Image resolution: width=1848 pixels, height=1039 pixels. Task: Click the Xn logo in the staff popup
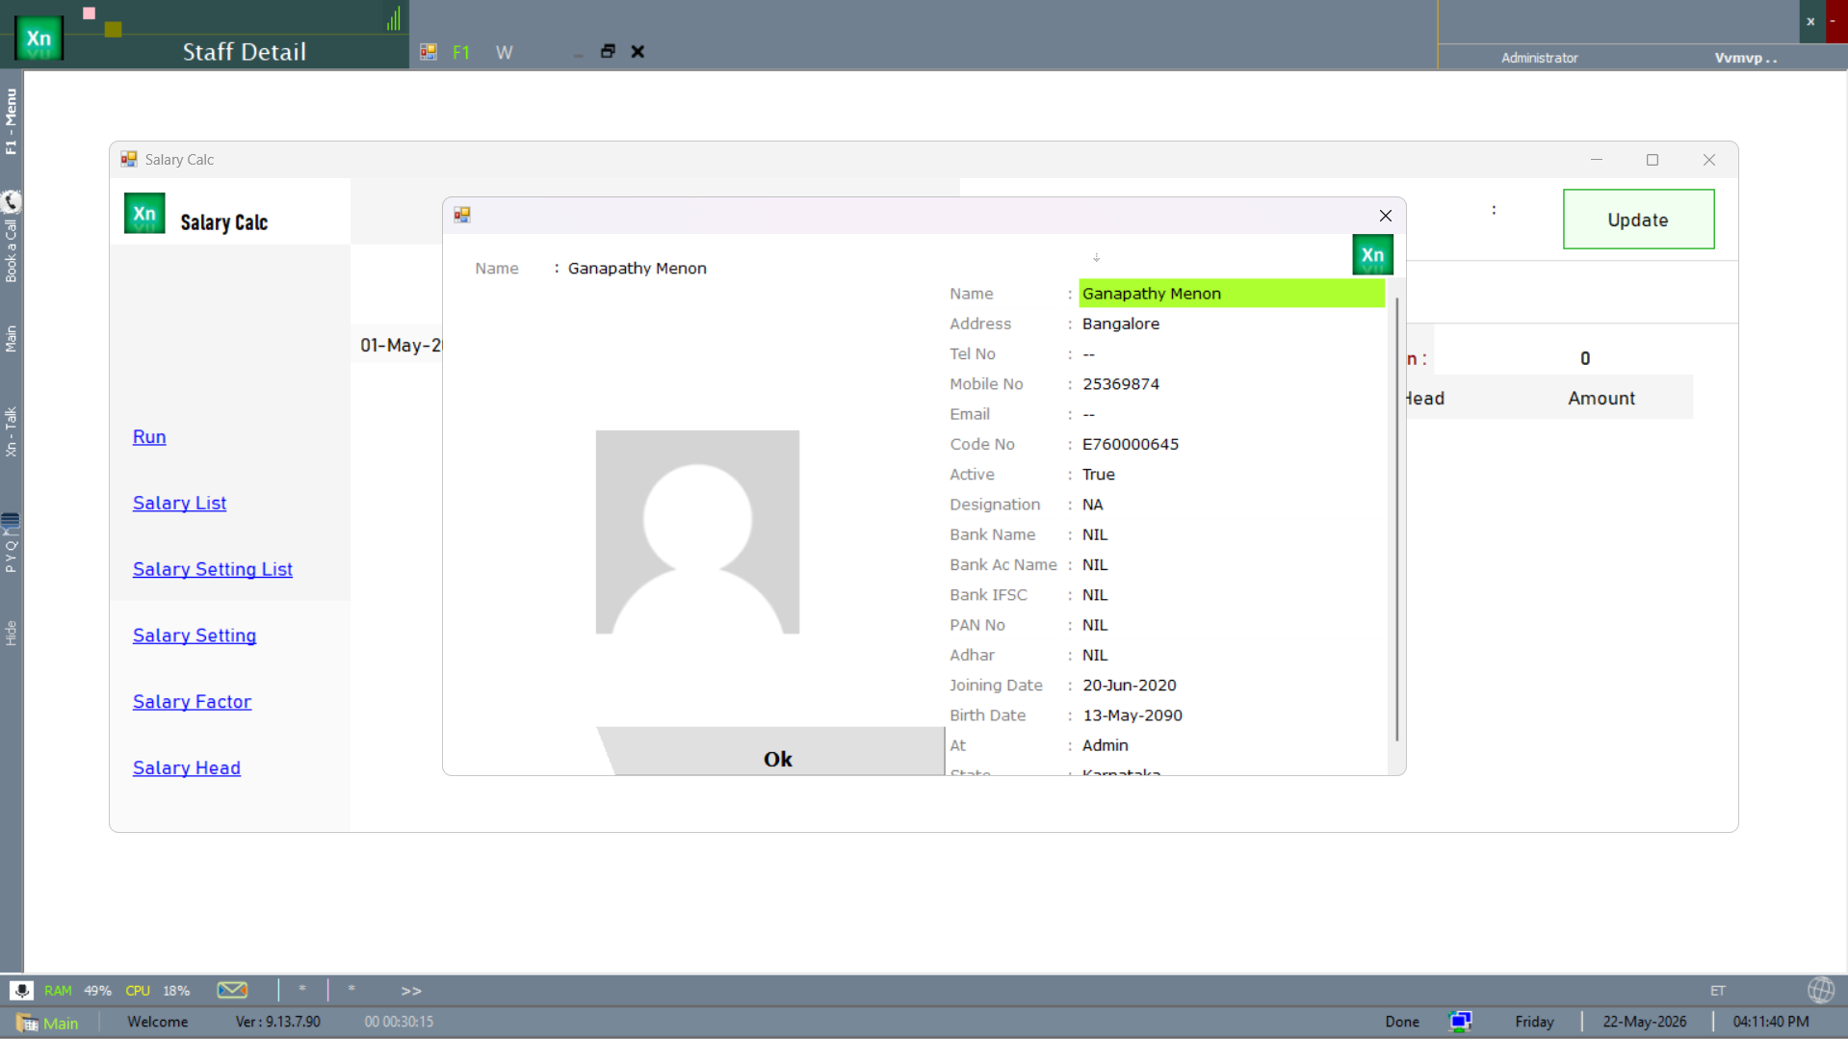click(x=1372, y=255)
